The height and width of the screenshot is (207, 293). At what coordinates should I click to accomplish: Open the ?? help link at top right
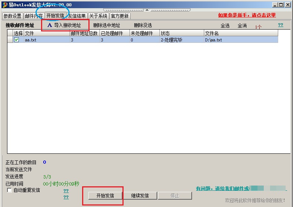pyautogui.click(x=280, y=25)
